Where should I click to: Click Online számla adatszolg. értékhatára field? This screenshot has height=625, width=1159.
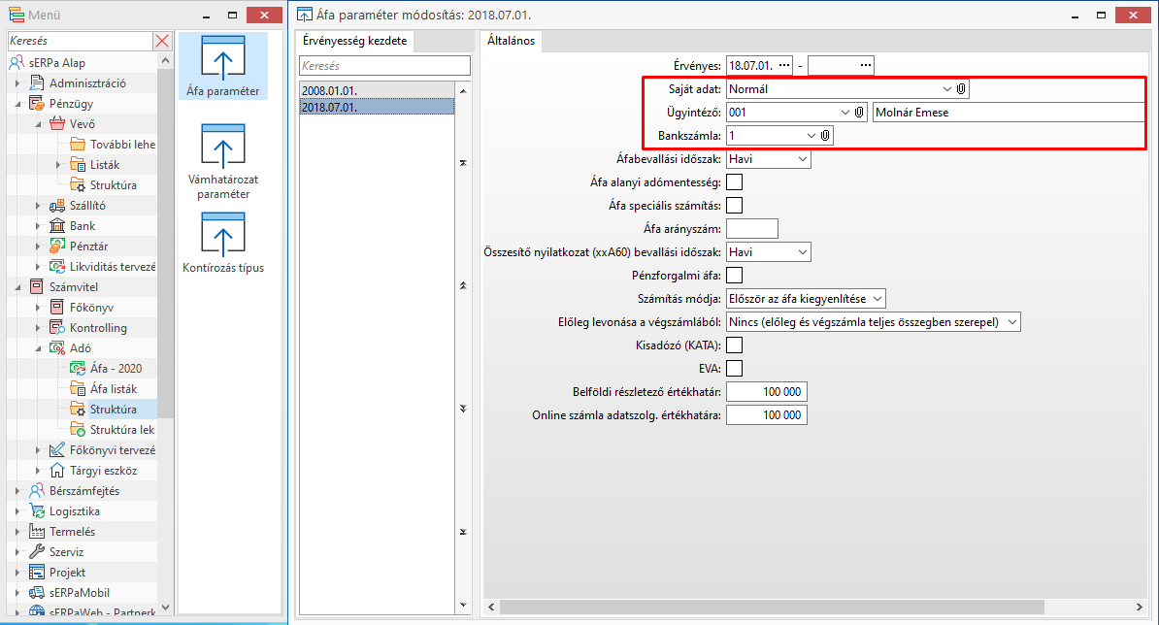(767, 415)
